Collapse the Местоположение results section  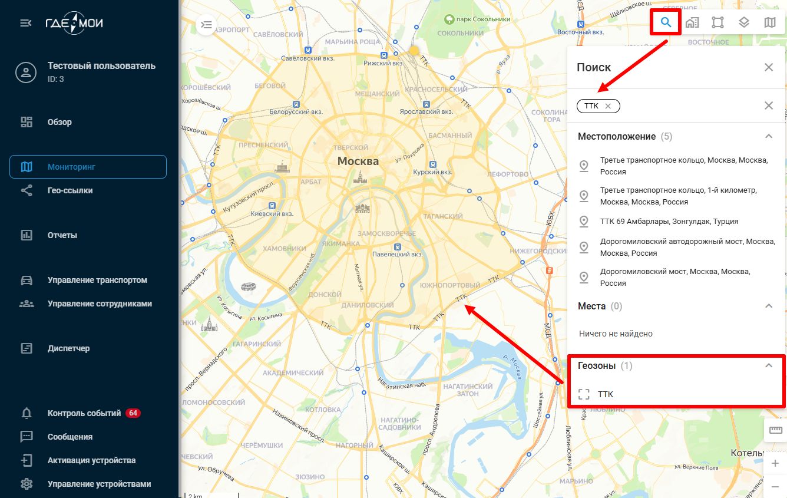coord(768,136)
